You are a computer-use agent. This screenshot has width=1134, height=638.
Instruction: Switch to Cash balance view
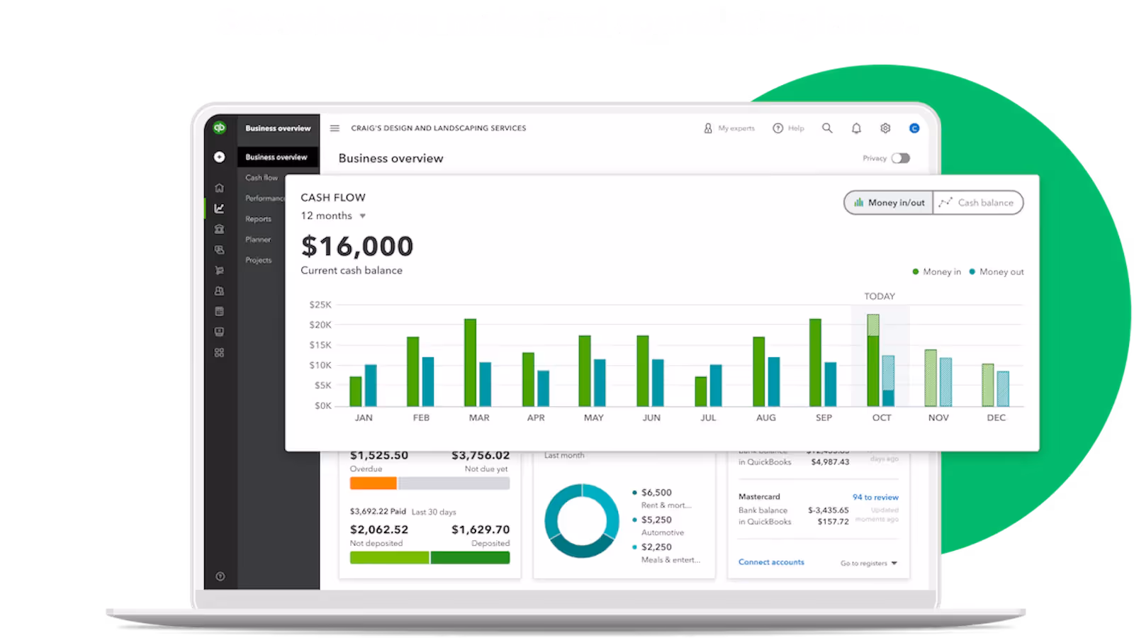point(978,203)
